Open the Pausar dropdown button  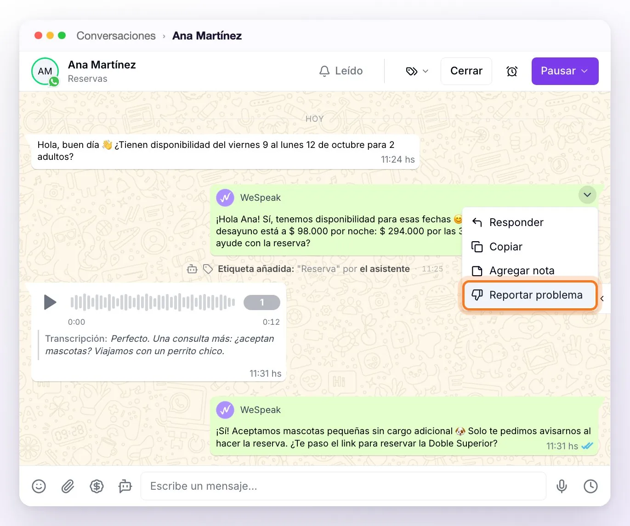coord(565,71)
